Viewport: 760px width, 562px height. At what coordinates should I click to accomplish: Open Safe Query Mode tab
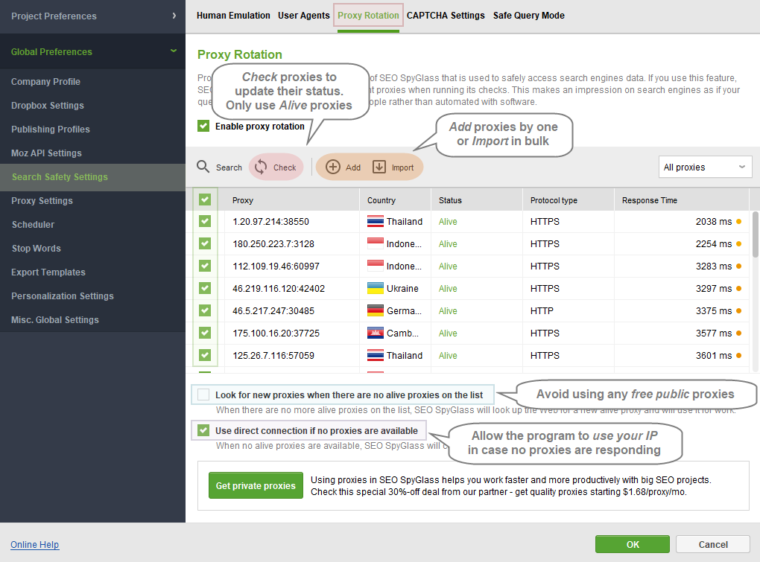[529, 16]
